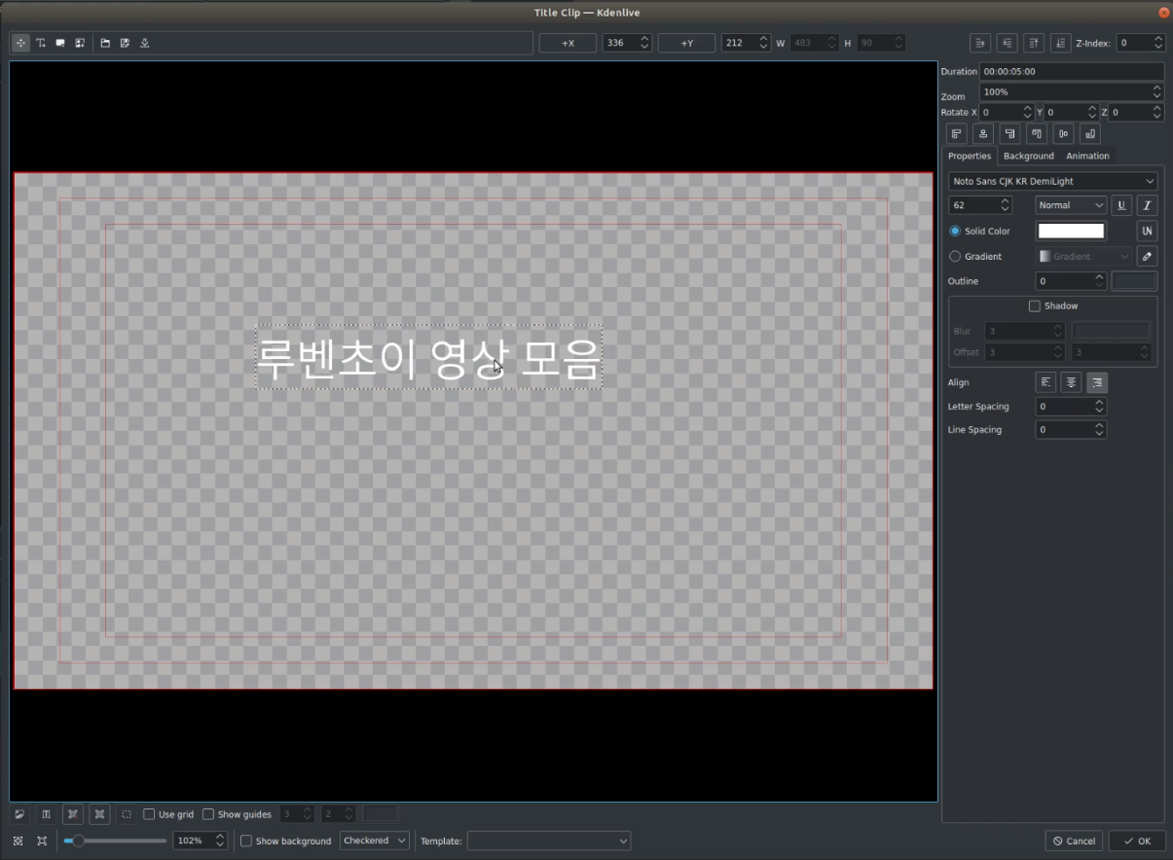Toggle the +Y origin button

coord(686,43)
